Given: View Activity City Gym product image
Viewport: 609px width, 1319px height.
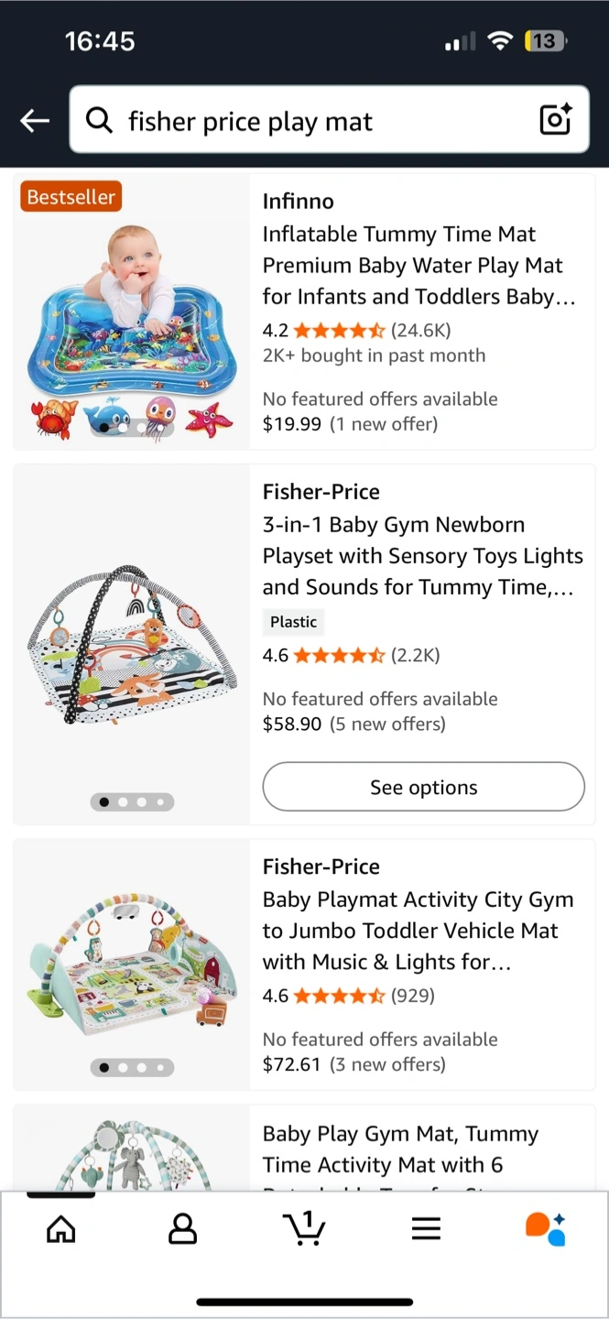Looking at the screenshot, I should coord(132,964).
